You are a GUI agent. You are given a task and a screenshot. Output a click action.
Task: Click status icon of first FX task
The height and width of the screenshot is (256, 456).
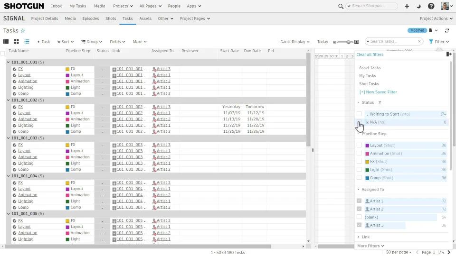[15, 69]
